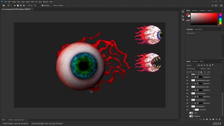The width and height of the screenshot is (224, 126).
Task: Switch to the Swatches tab
Action: click(x=195, y=10)
